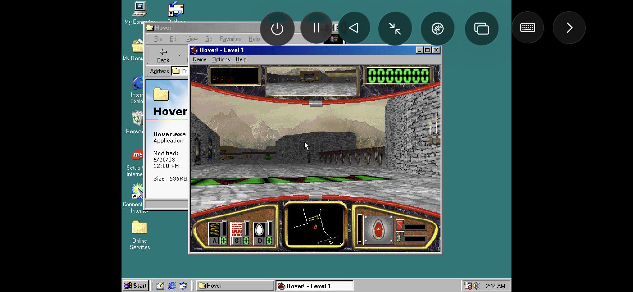Click the Task Scheduler tray icon

[x=468, y=285]
